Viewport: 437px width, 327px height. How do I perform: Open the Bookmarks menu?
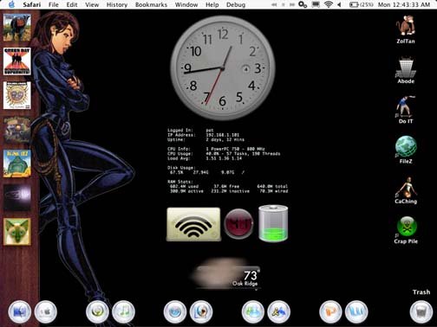(x=151, y=4)
